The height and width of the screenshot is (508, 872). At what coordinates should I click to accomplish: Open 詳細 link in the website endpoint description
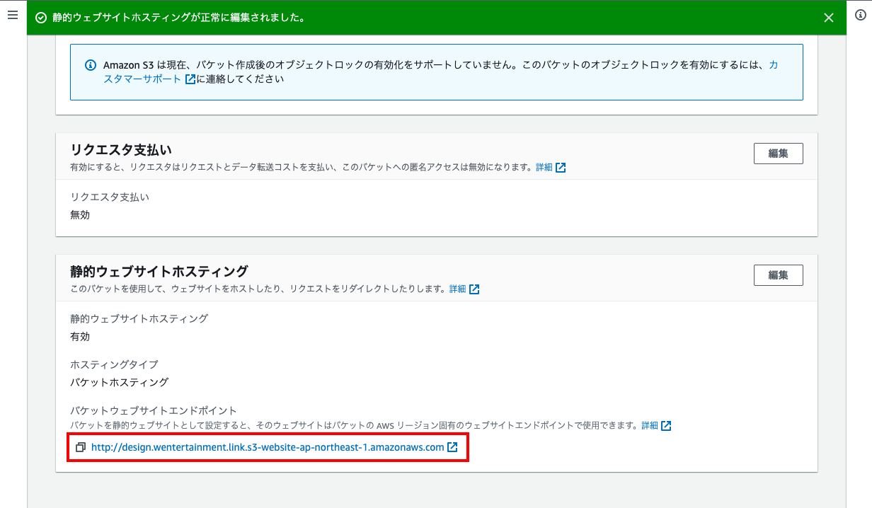(649, 426)
